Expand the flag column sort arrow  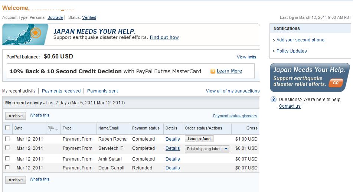56,129
